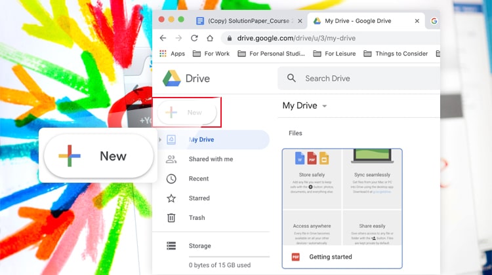
Task: Click the Recent clock icon
Action: [171, 179]
